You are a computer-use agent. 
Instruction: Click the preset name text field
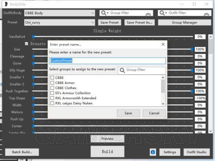point(107,61)
